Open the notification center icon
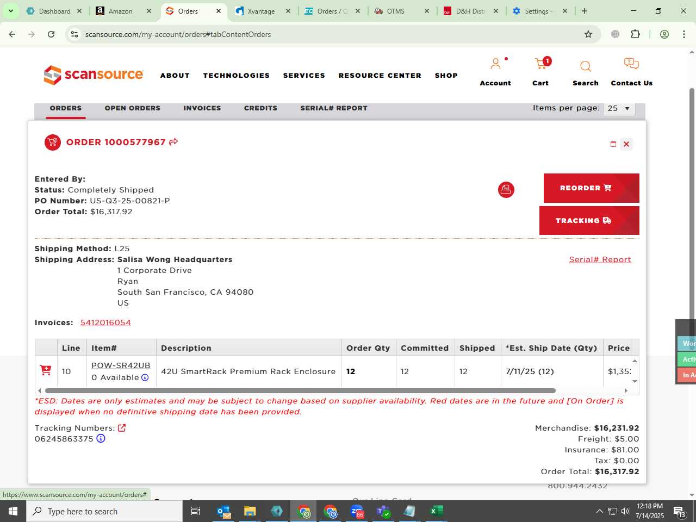696x522 pixels. [680, 512]
